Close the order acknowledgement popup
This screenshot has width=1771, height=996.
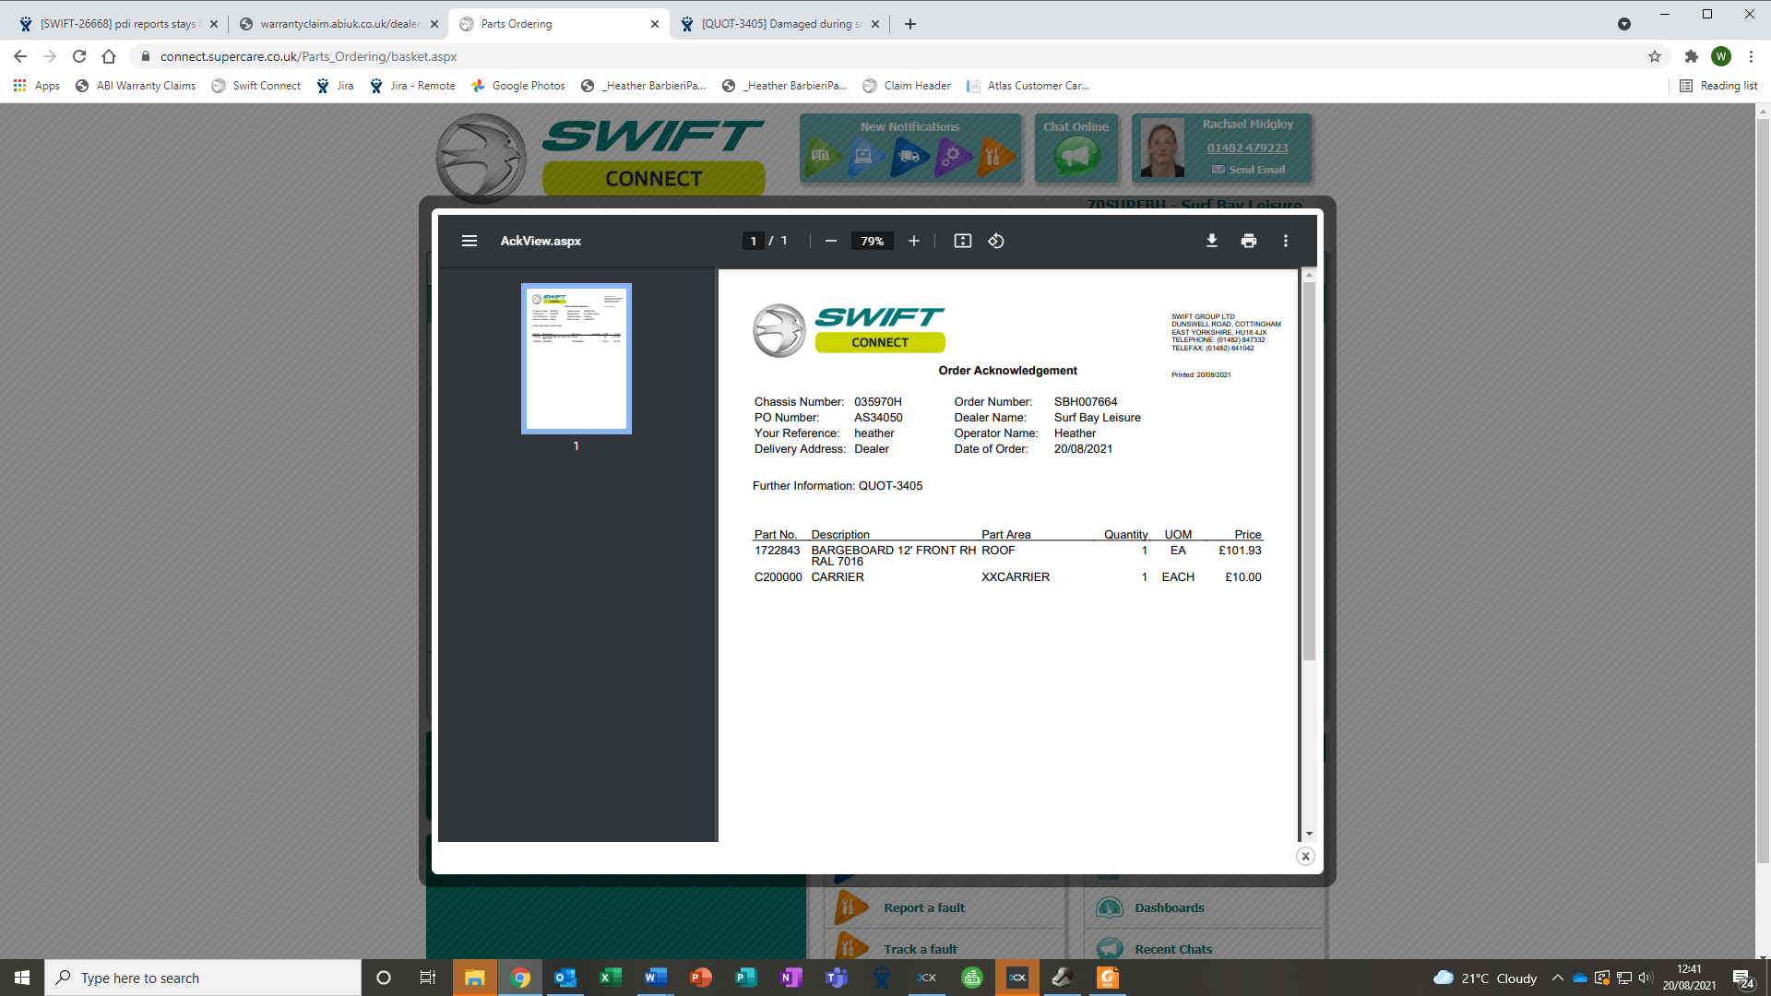click(1305, 857)
